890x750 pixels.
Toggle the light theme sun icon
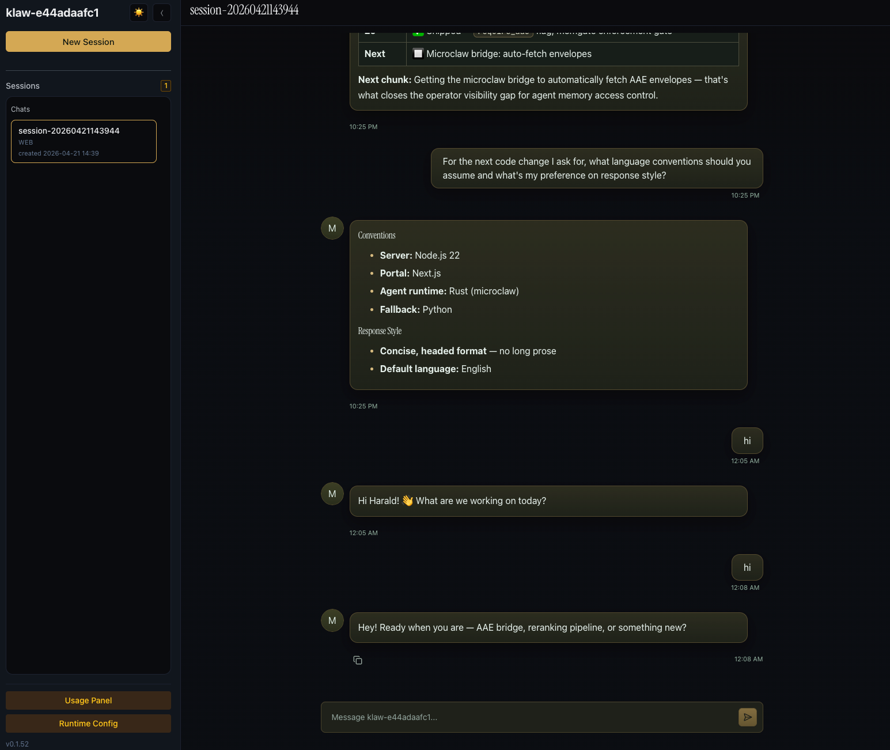pyautogui.click(x=138, y=12)
